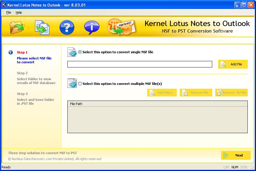
Task: Click the Add File button
Action: pyautogui.click(x=233, y=64)
